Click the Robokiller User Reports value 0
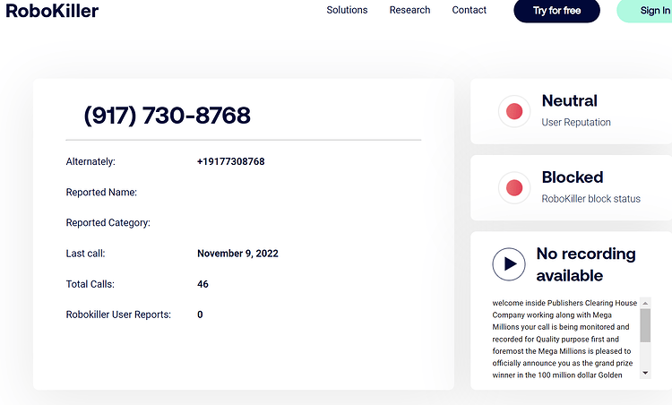Viewport: 672px width, 405px height. click(200, 315)
